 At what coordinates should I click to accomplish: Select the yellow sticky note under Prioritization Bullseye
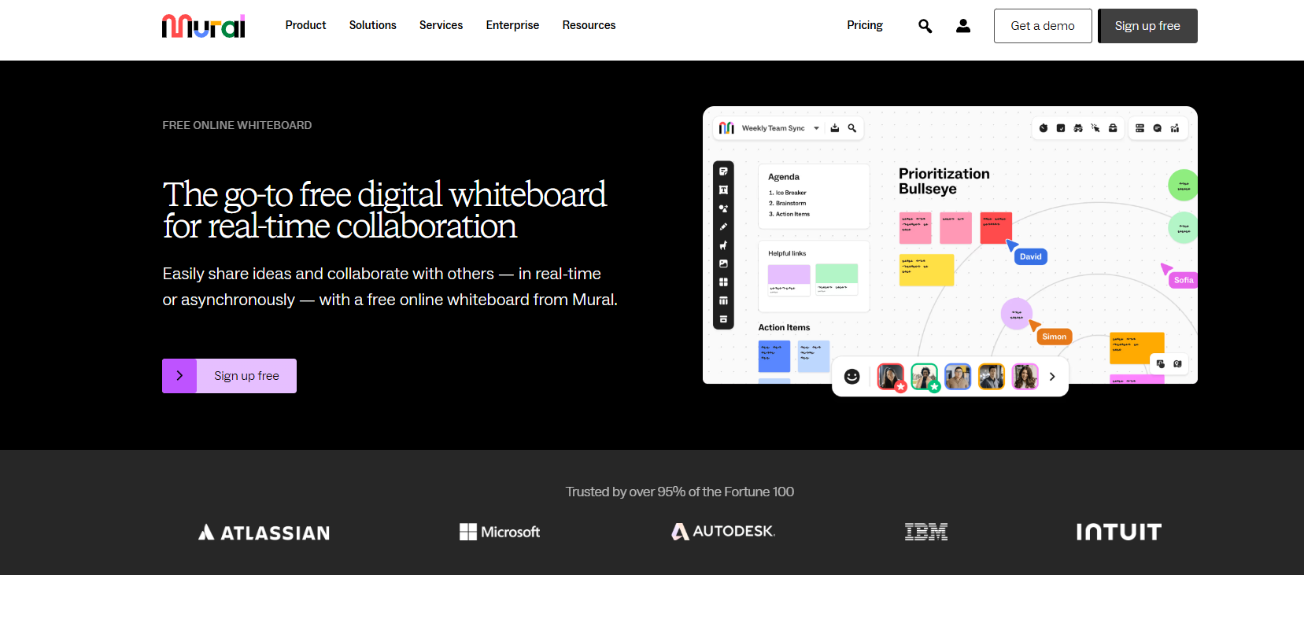[x=926, y=270]
